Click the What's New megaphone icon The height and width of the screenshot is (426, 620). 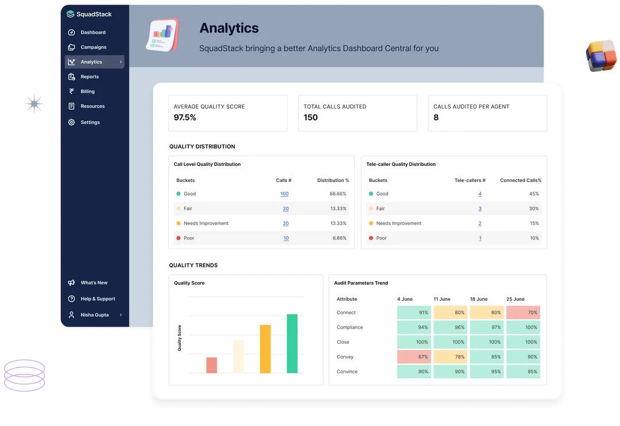click(x=72, y=282)
